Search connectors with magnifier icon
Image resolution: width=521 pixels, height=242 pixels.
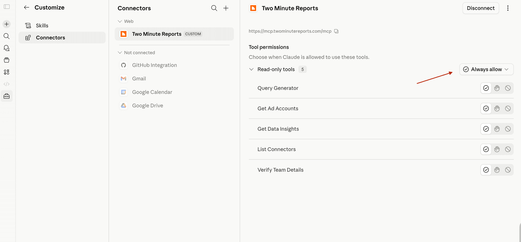pyautogui.click(x=214, y=8)
